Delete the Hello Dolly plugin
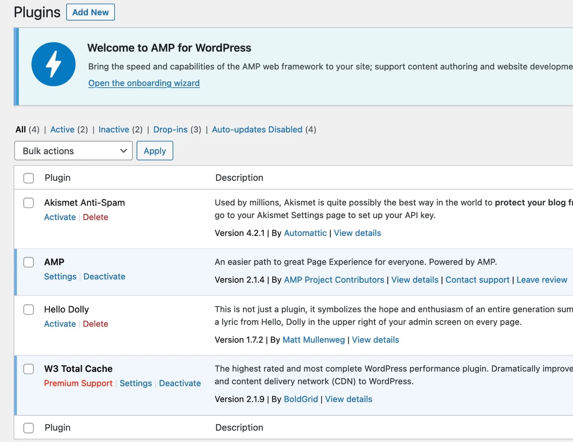 [95, 324]
